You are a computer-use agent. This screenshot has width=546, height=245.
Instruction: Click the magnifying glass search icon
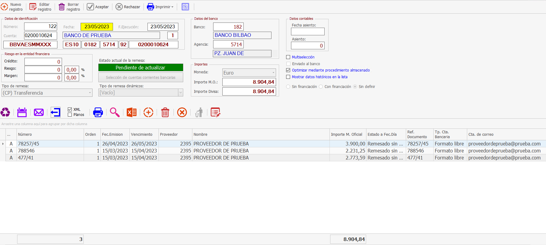point(115,112)
